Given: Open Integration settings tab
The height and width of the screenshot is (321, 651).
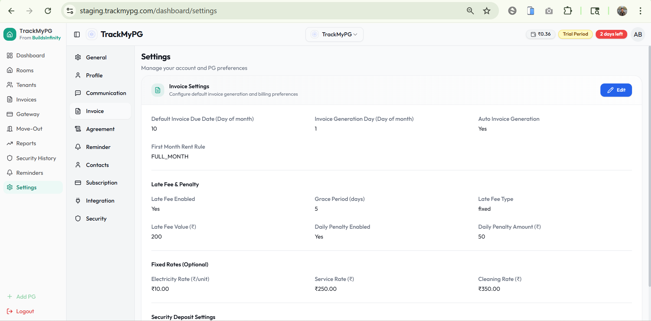Looking at the screenshot, I should (100, 201).
